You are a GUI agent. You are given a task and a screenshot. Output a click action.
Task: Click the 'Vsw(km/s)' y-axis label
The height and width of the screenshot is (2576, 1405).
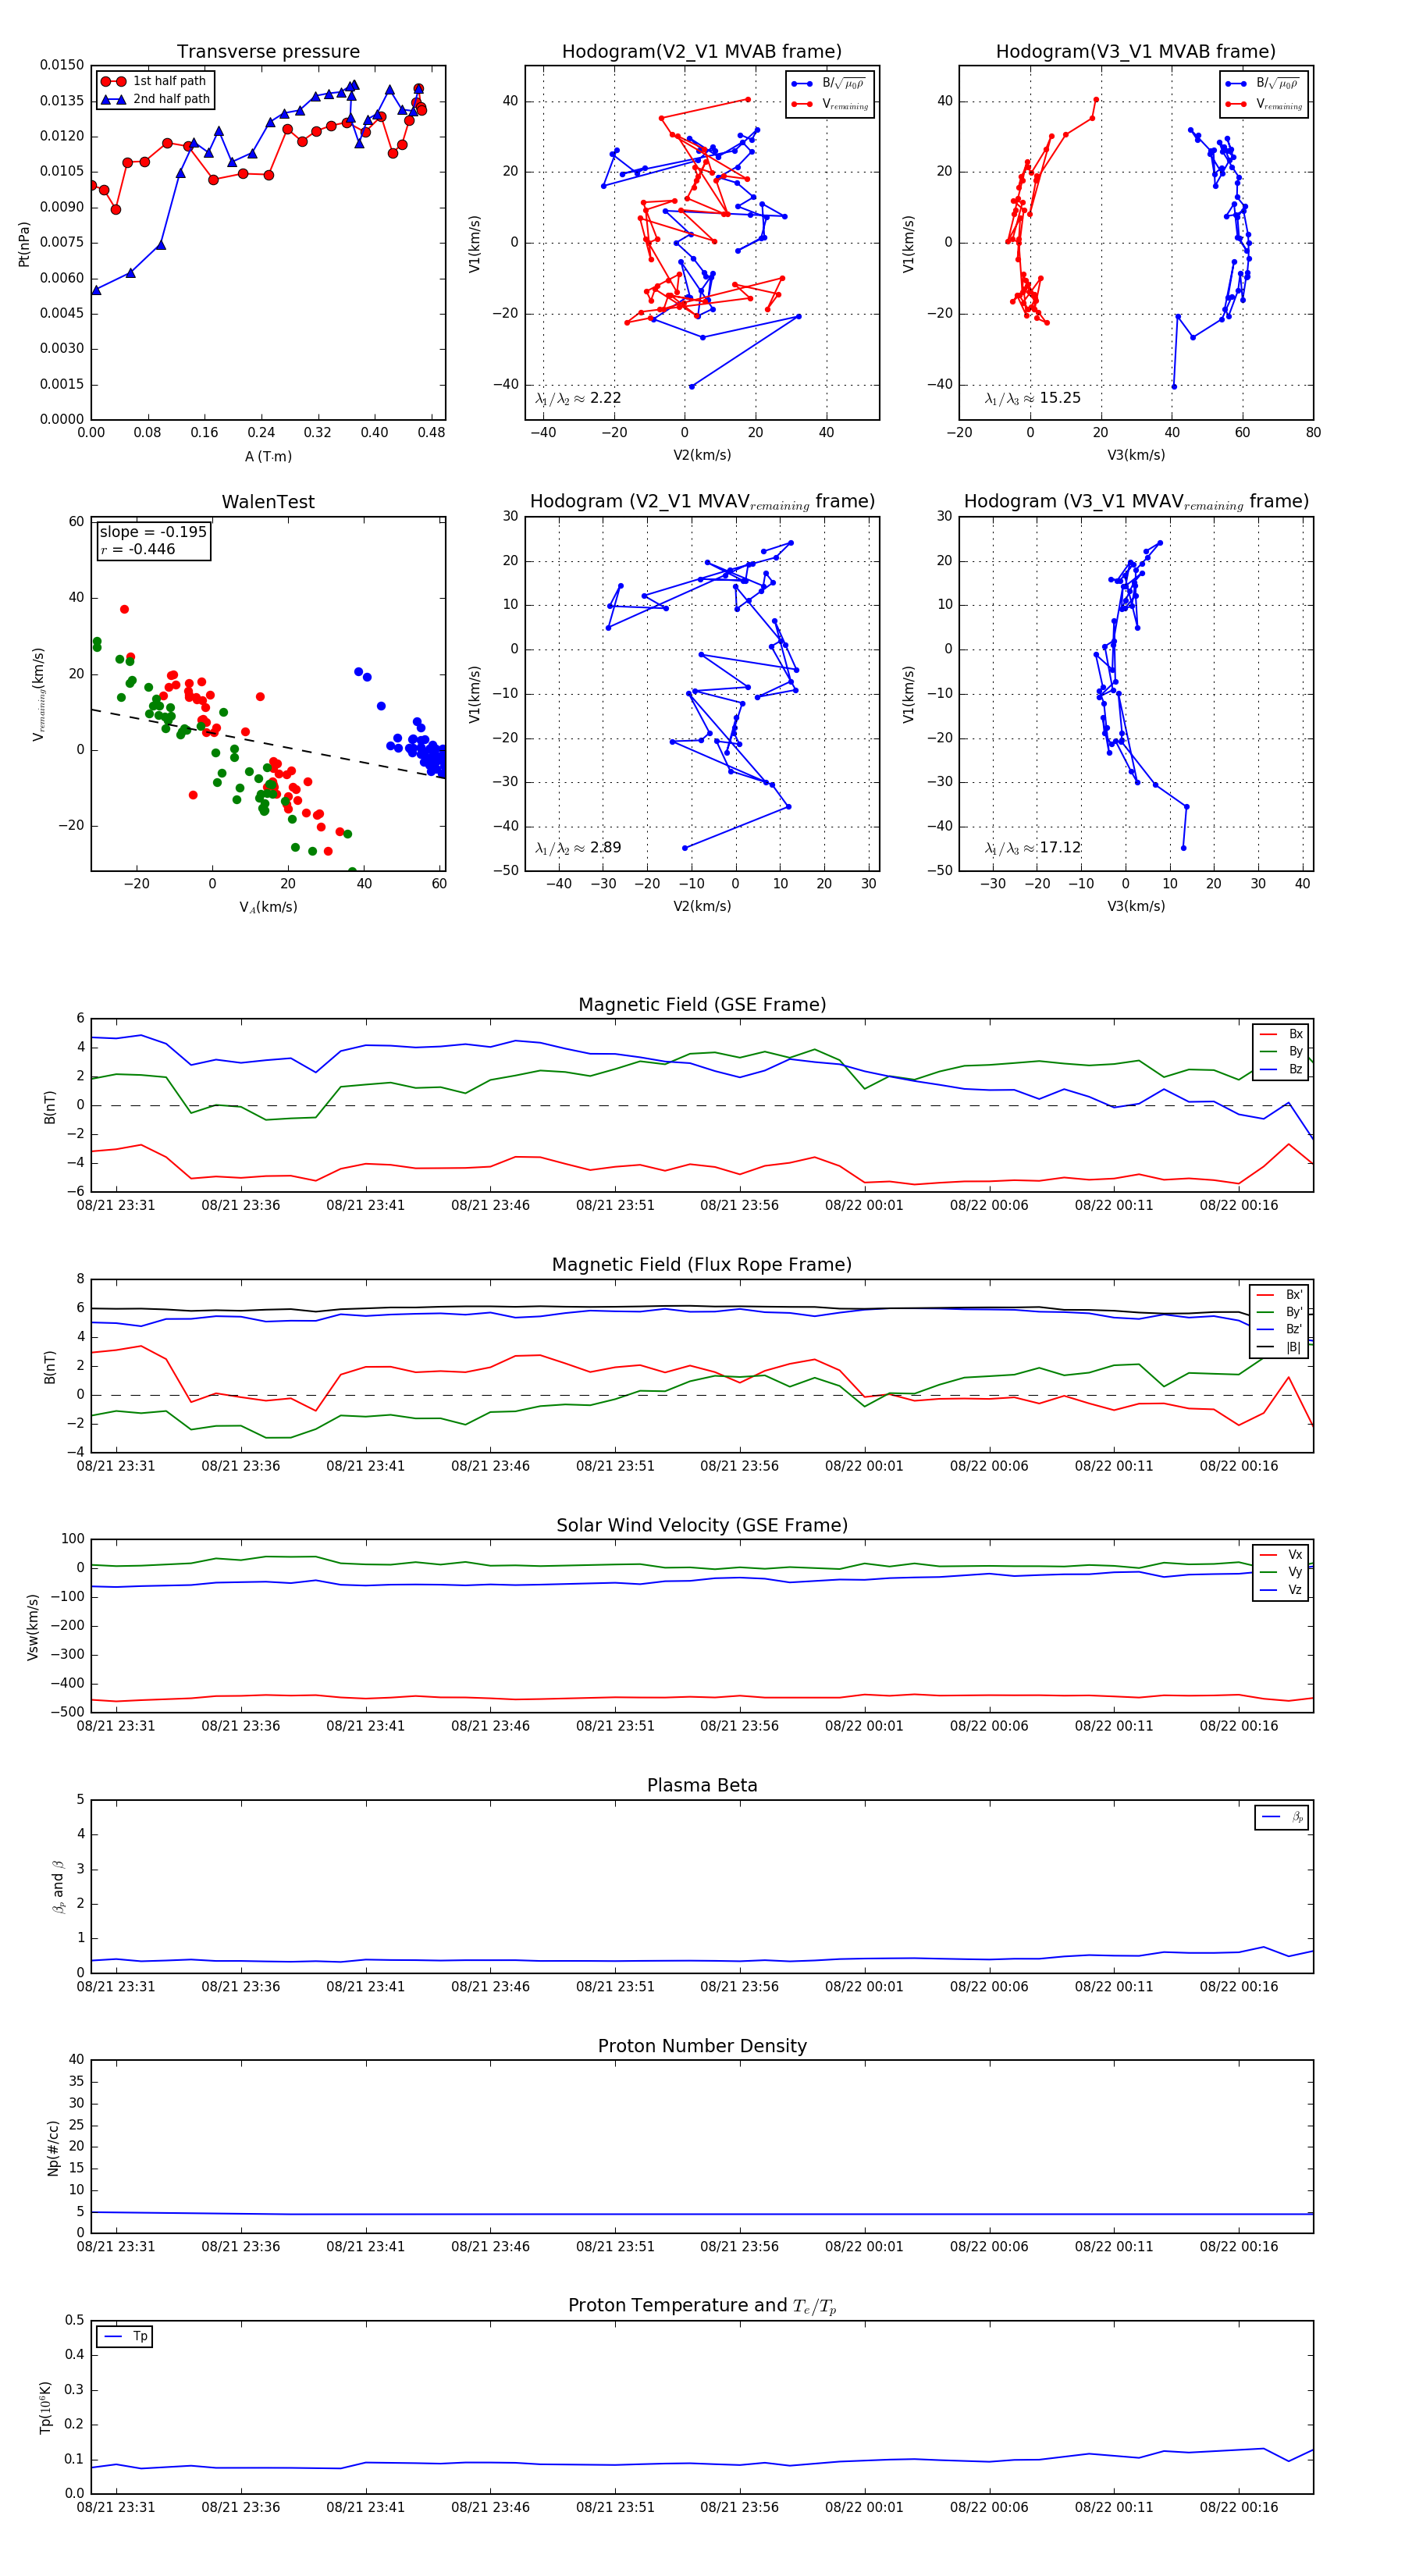[33, 1626]
